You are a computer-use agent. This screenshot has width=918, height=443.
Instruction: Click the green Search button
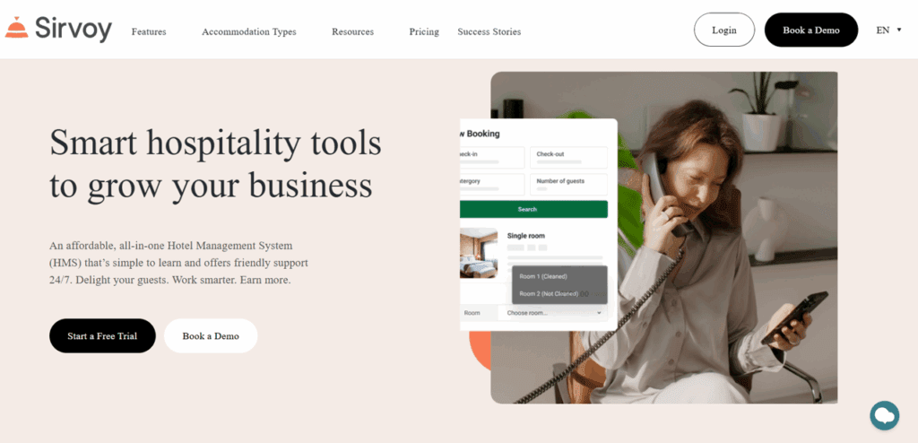click(x=533, y=209)
